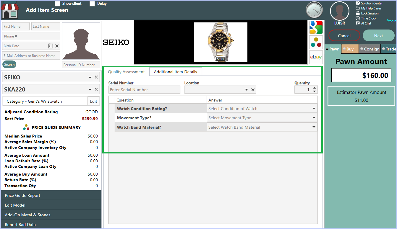Select the Pawn transaction option
This screenshot has width=397, height=229.
coord(333,49)
